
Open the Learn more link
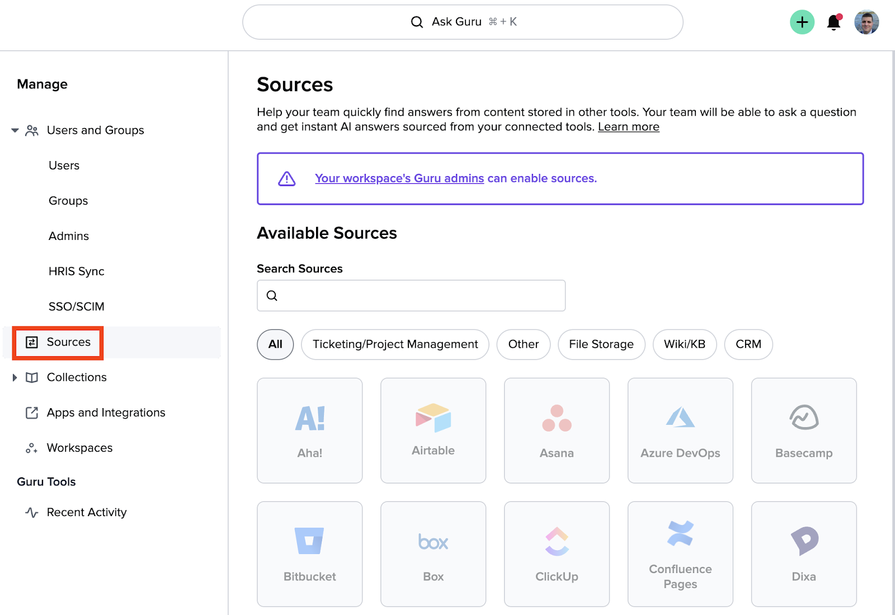(x=629, y=127)
